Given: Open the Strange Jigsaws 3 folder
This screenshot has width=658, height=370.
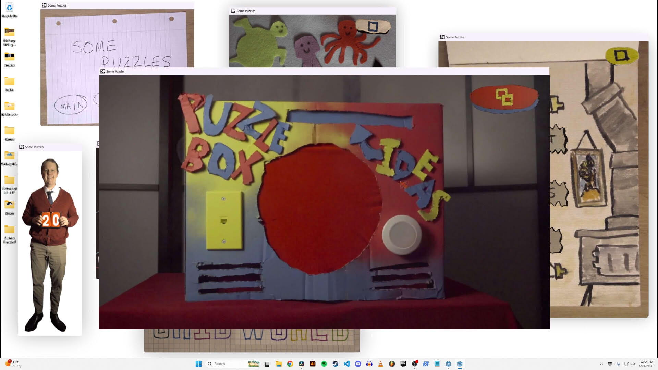Looking at the screenshot, I should [x=10, y=234].
